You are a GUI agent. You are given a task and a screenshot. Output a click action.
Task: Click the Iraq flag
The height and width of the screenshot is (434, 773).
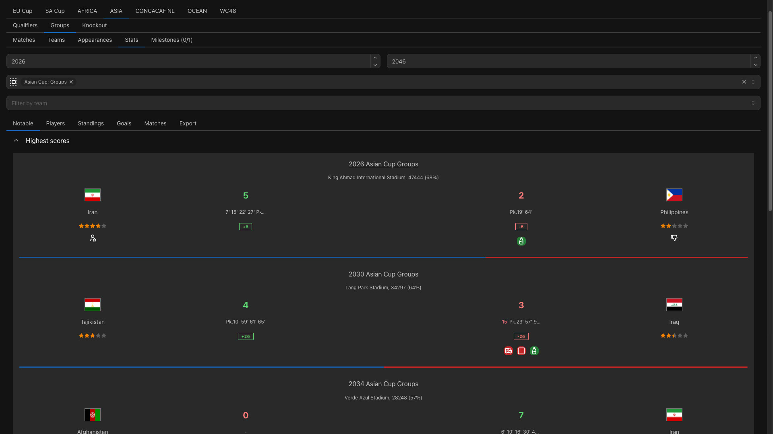tap(674, 305)
